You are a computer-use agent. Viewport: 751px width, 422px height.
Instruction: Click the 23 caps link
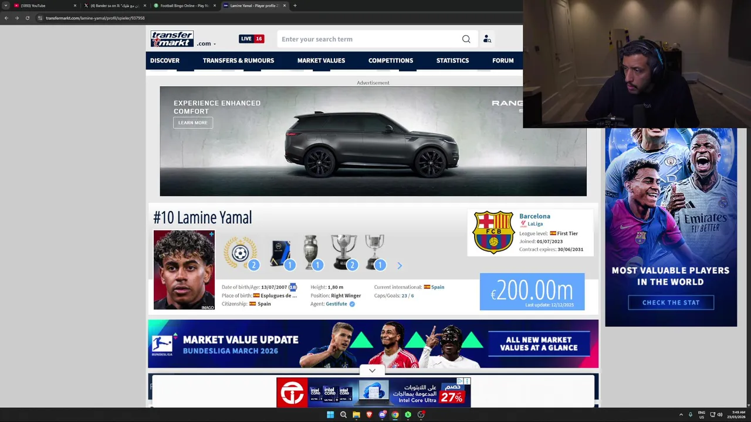404,295
